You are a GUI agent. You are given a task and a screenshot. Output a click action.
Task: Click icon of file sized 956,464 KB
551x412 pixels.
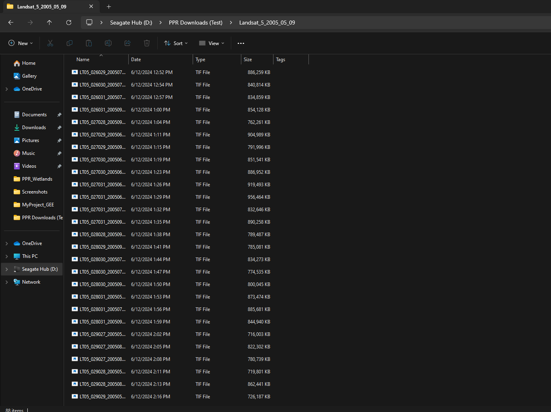pyautogui.click(x=75, y=197)
